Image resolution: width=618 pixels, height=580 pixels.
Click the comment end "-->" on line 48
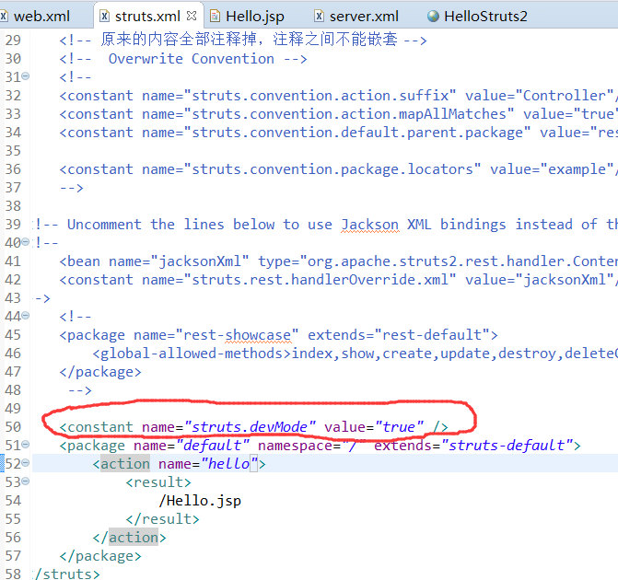click(x=79, y=390)
